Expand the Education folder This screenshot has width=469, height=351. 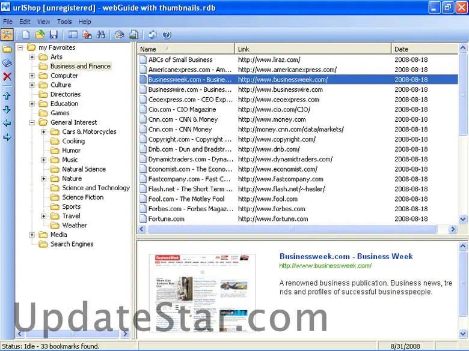[x=32, y=104]
